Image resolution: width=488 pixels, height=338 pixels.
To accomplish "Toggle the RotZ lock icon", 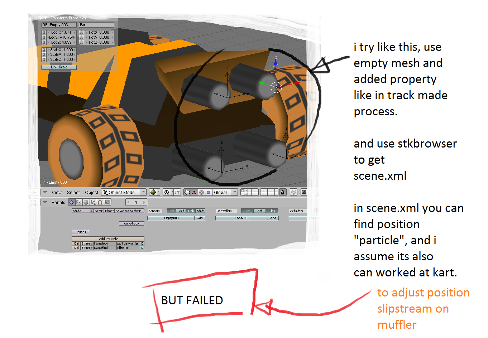I will pos(81,42).
